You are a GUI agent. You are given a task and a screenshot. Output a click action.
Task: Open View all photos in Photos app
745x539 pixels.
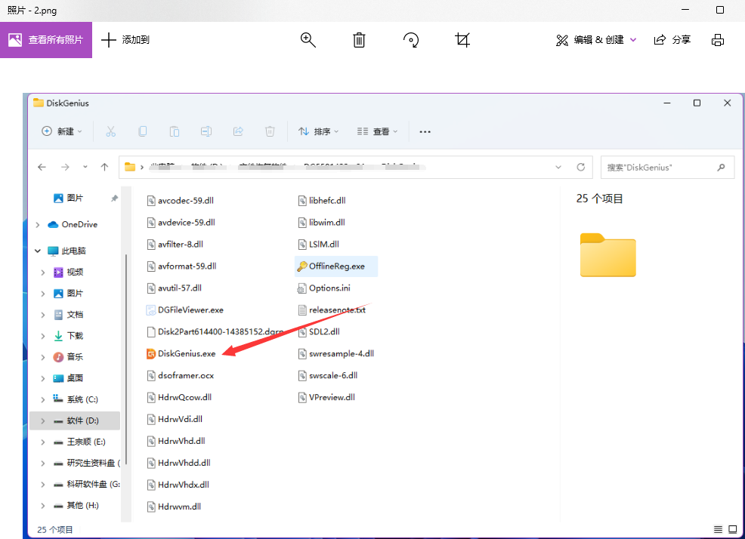click(46, 40)
